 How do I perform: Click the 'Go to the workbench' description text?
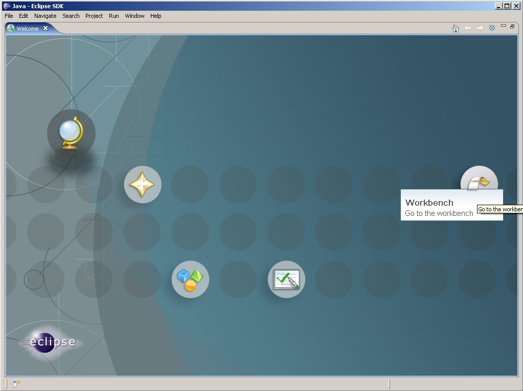[439, 213]
